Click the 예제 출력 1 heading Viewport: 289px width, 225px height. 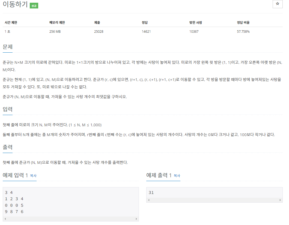159,175
